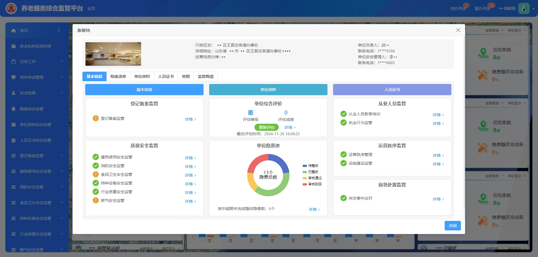The image size is (538, 257).
Task: Switch to the 隐患清单 tab
Action: click(118, 76)
